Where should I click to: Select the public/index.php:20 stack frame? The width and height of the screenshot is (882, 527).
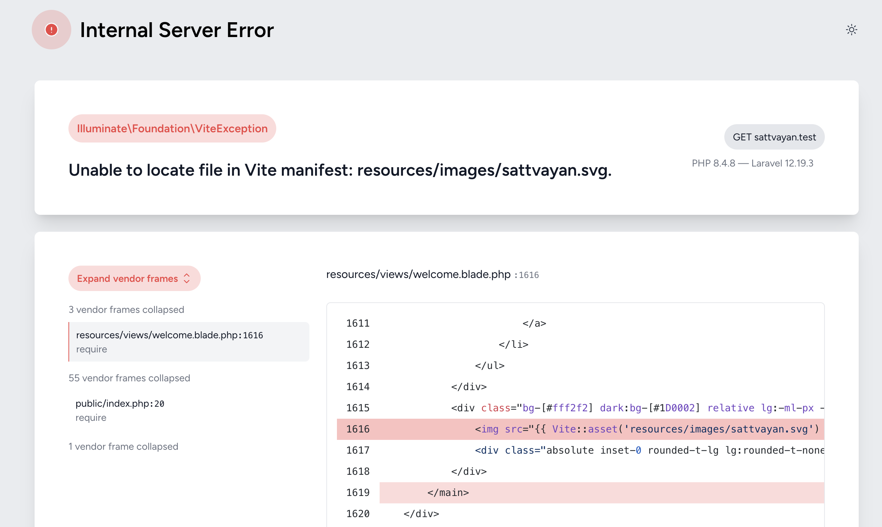coord(120,404)
